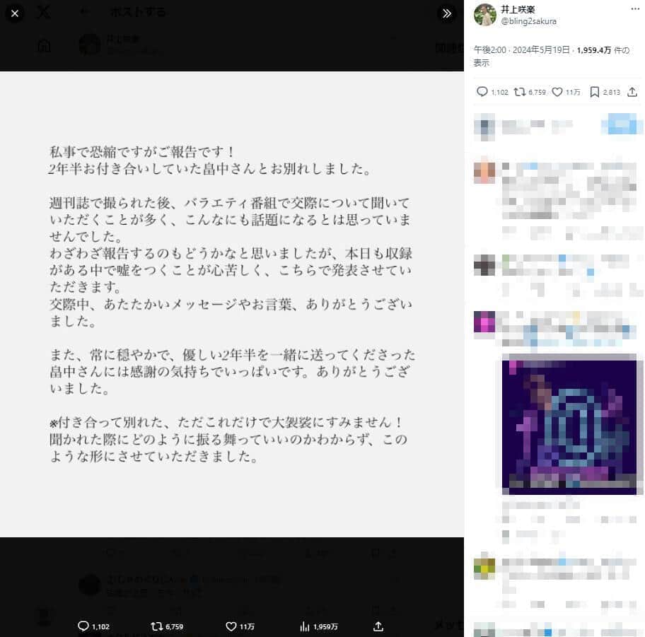View analytics via the bottom 1,959万 icon
645x637 pixels.
306,626
